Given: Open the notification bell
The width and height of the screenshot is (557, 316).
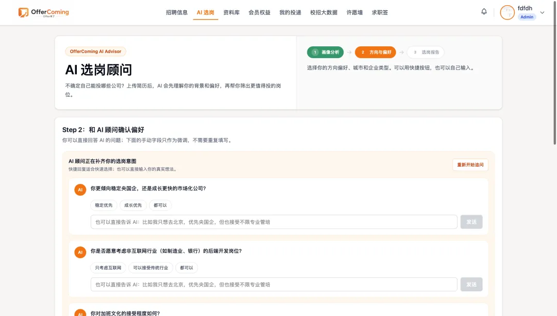Looking at the screenshot, I should [x=484, y=12].
